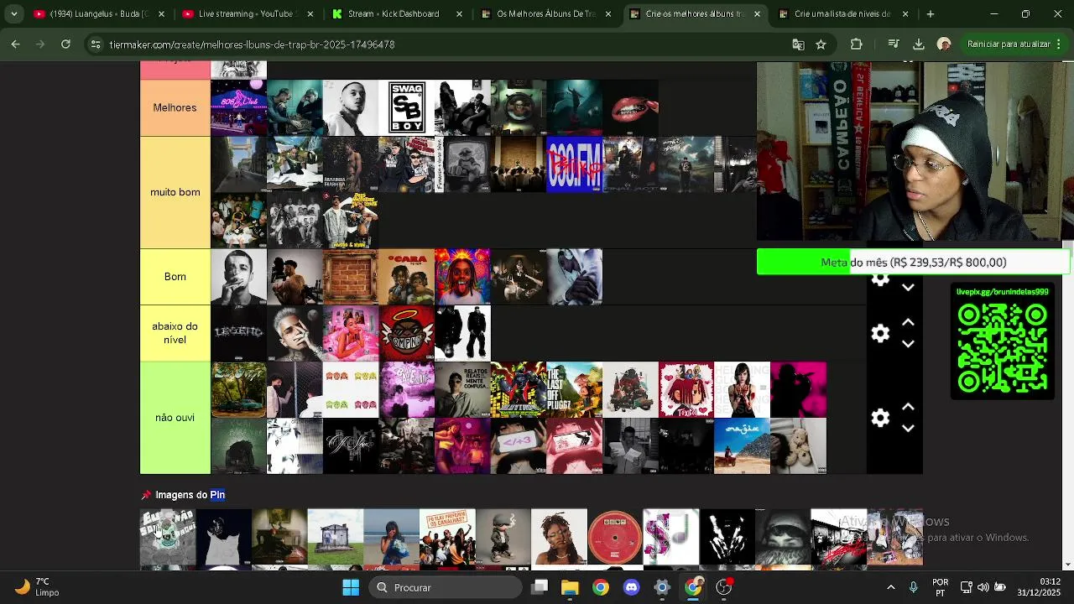Open File Explorer from the taskbar

[x=570, y=587]
